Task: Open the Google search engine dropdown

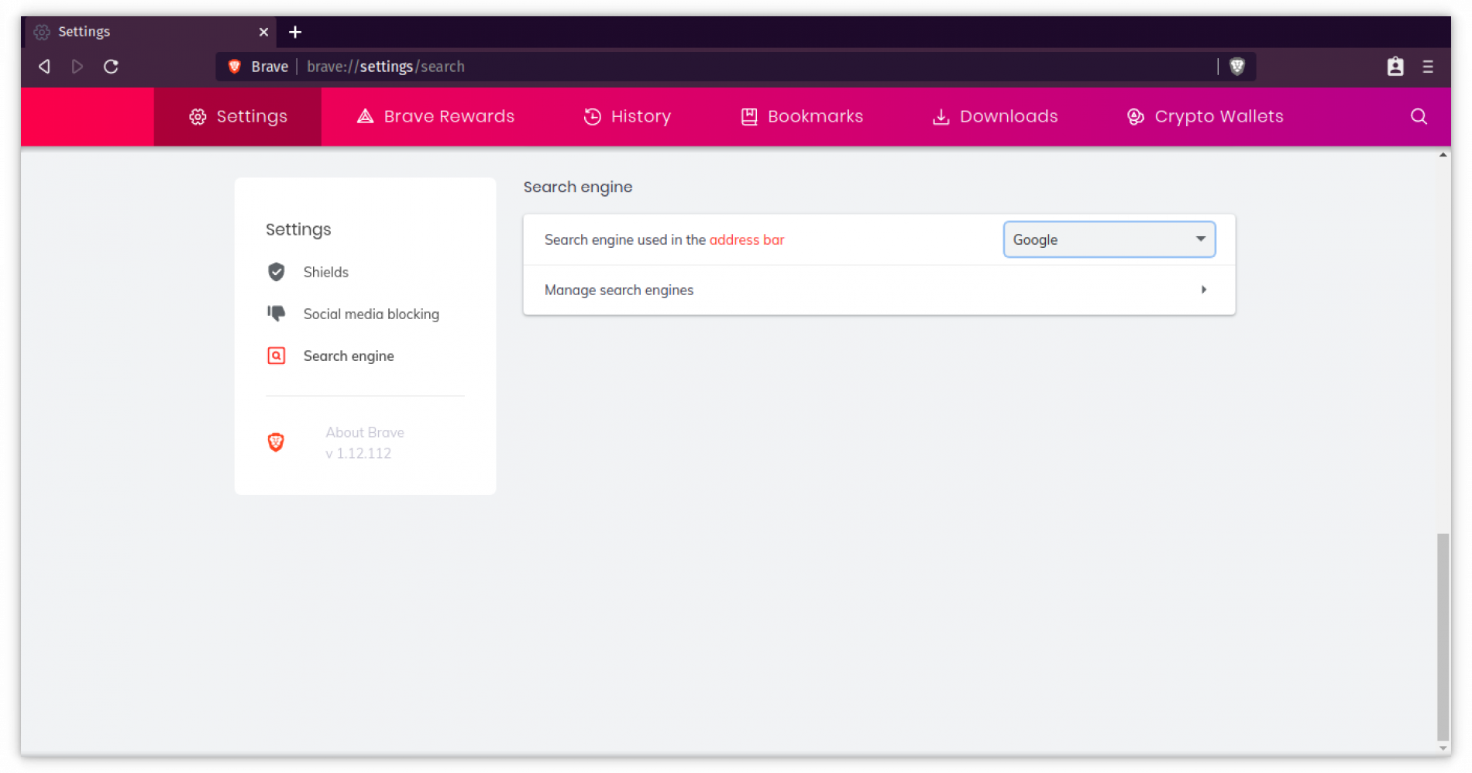Action: 1109,239
